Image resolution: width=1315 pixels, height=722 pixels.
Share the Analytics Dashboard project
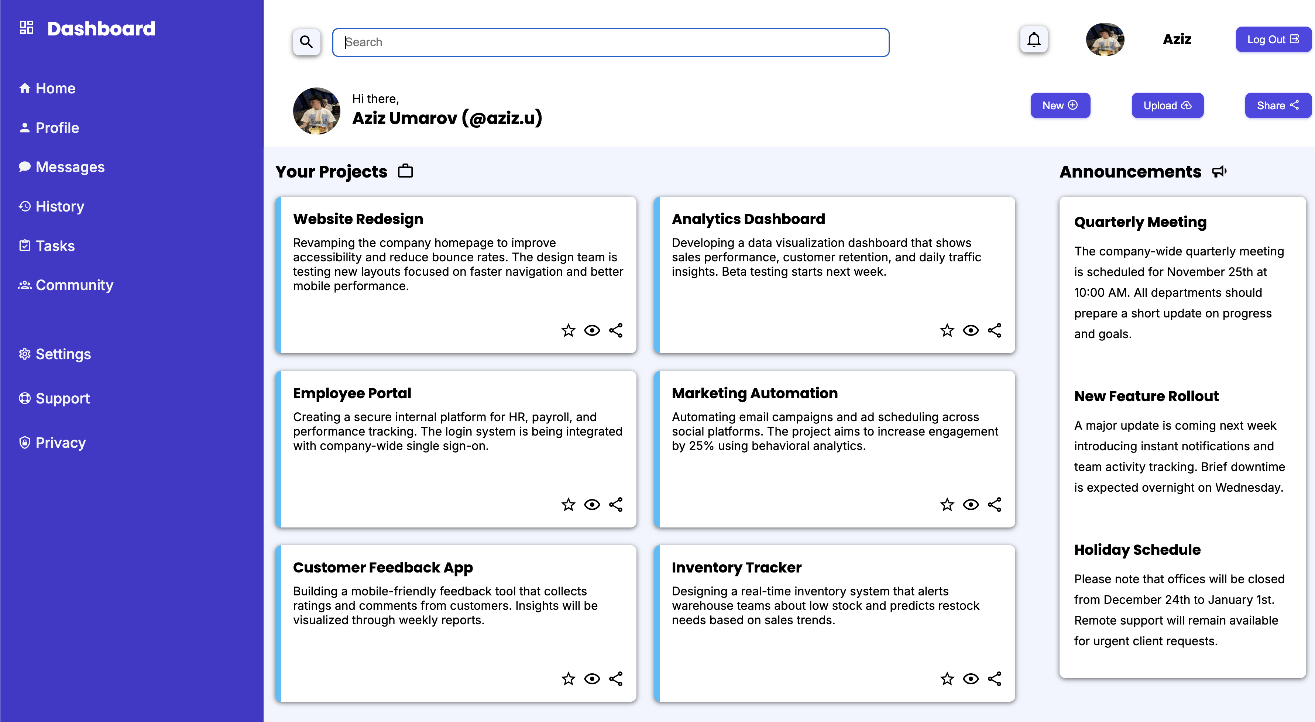(x=995, y=331)
